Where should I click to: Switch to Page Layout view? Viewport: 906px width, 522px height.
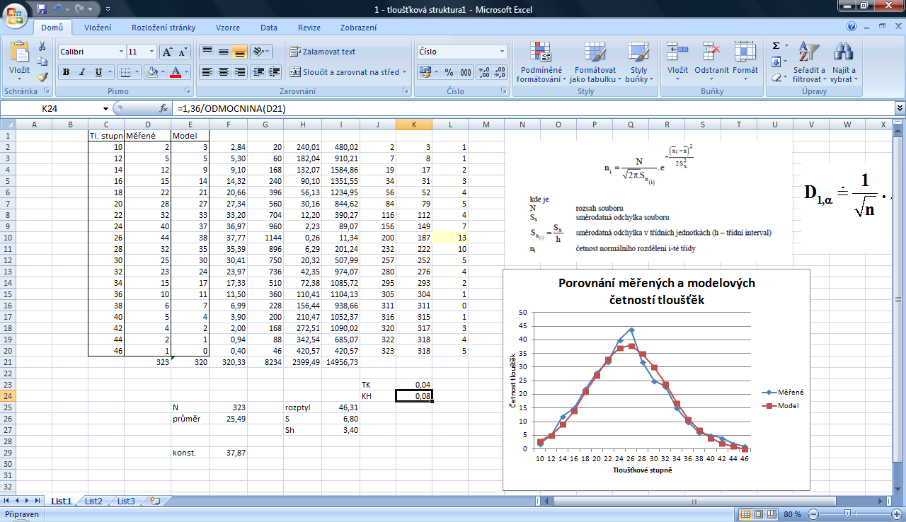click(758, 514)
